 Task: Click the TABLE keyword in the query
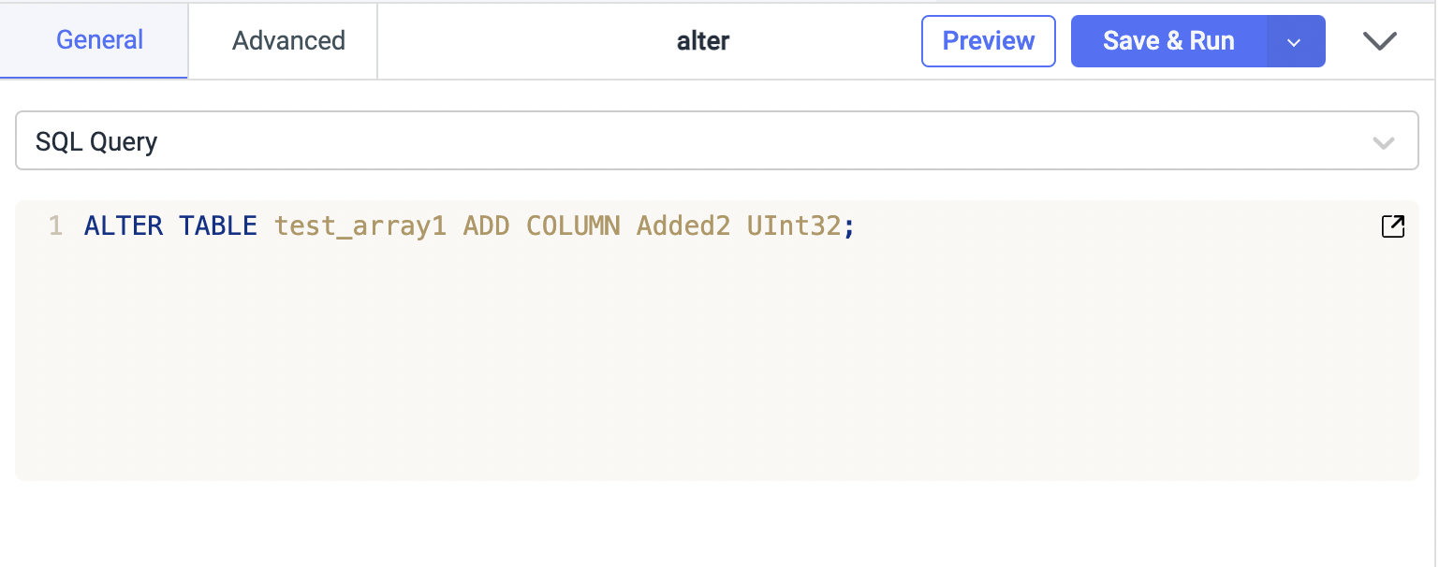tap(218, 226)
